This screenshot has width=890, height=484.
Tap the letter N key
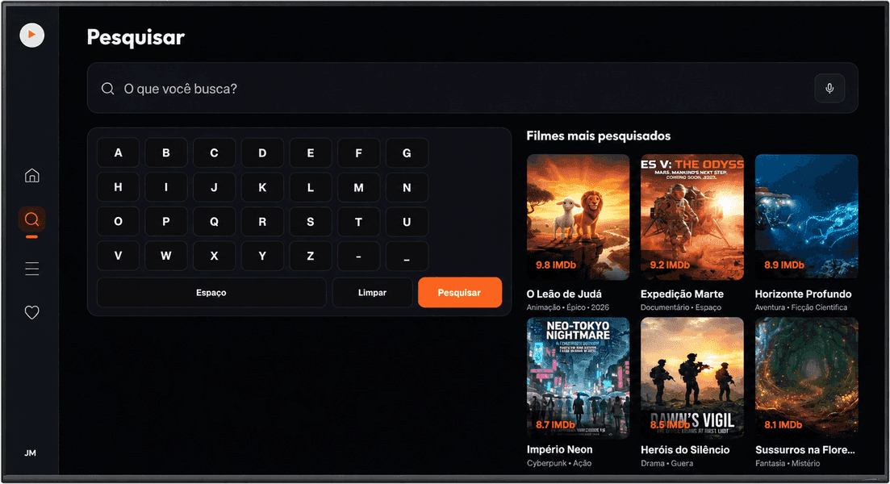[407, 187]
